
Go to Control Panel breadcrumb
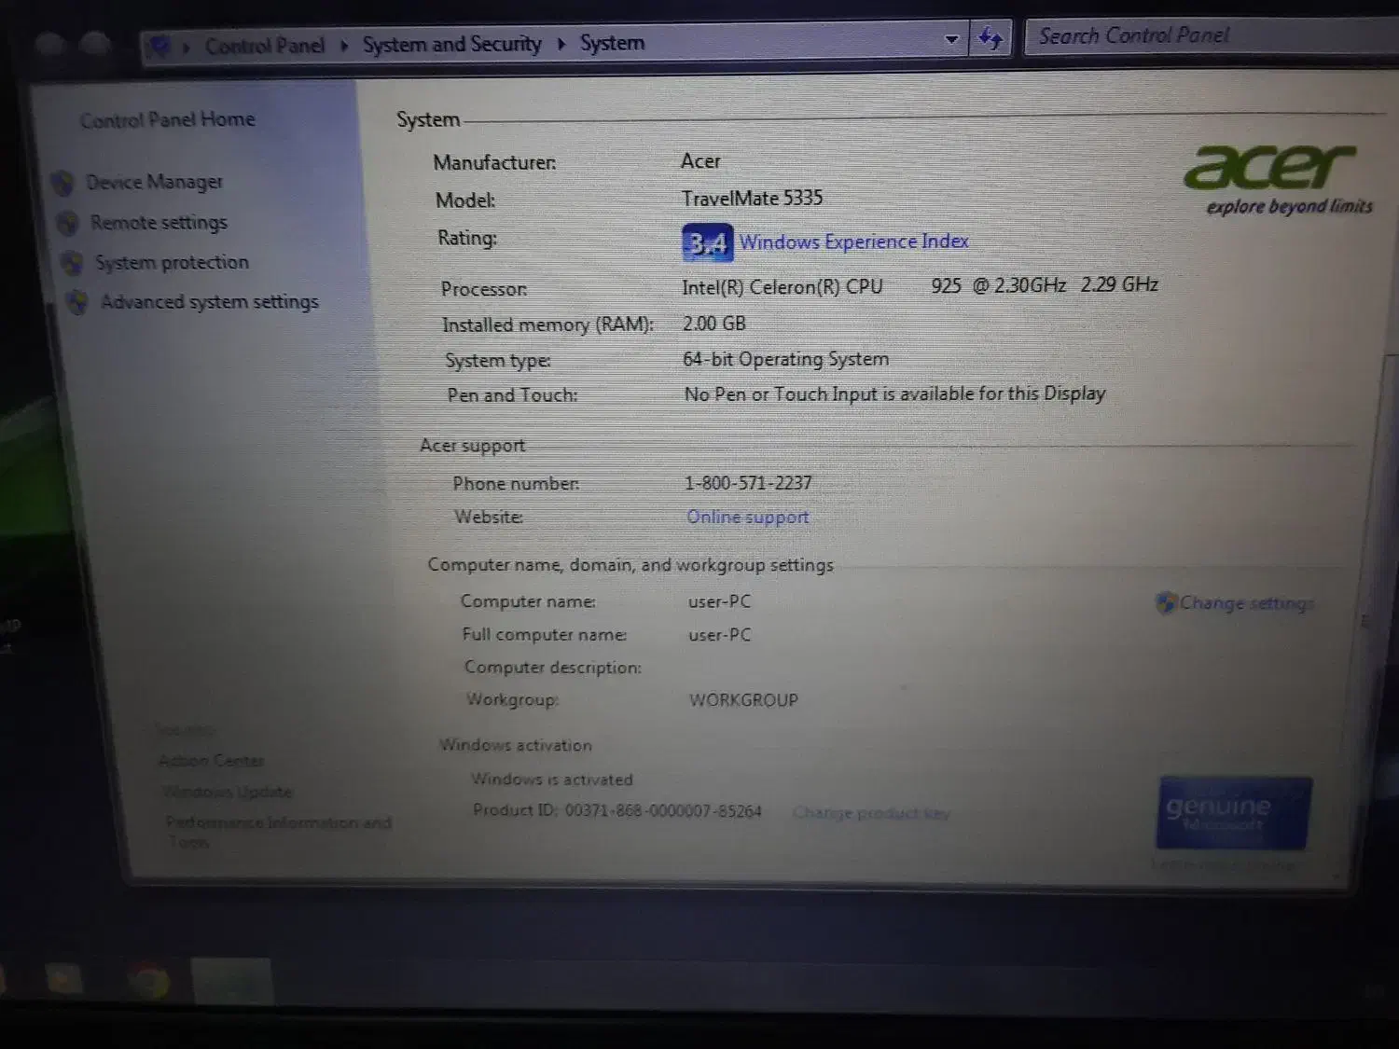(265, 46)
